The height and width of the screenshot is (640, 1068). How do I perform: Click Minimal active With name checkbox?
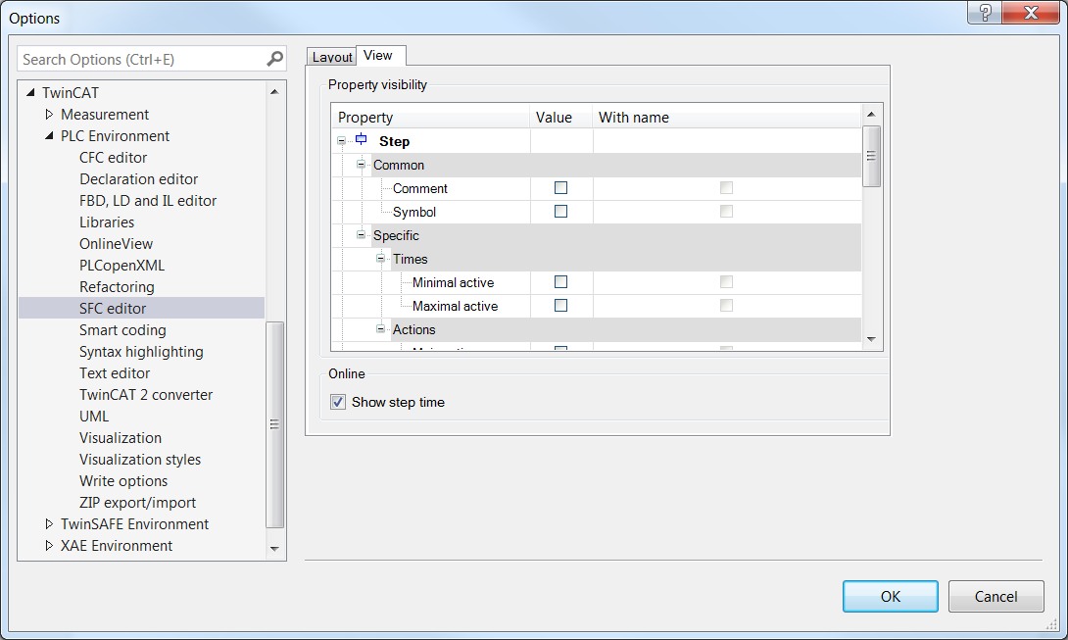pyautogui.click(x=727, y=282)
